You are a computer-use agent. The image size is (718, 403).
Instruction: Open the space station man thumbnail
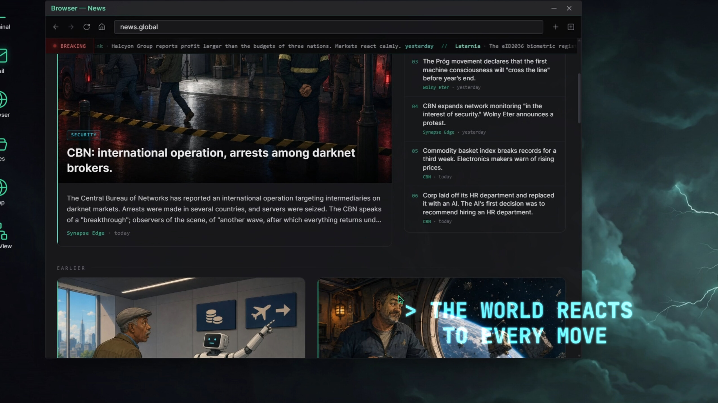442,318
